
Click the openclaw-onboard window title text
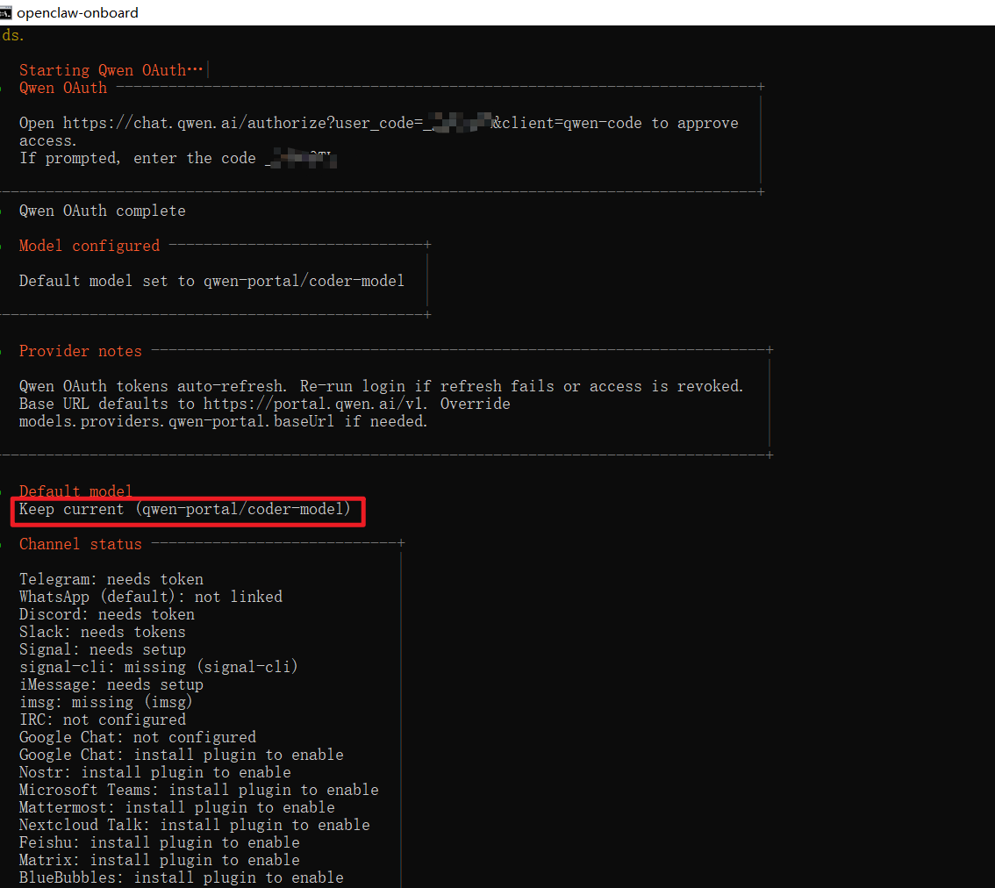click(77, 12)
